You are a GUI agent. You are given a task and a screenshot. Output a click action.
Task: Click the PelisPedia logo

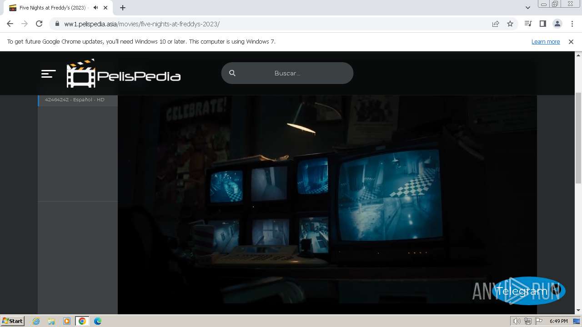pyautogui.click(x=124, y=73)
